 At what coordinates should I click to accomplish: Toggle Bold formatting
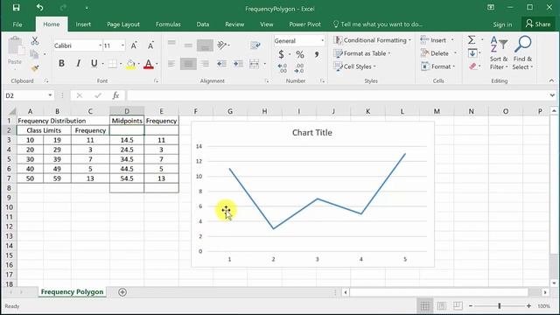coord(61,64)
